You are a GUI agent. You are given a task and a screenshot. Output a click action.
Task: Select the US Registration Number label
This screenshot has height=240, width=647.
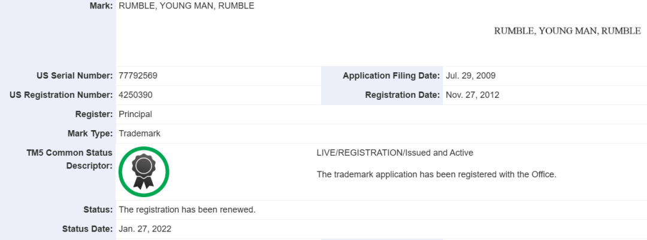[x=61, y=95]
